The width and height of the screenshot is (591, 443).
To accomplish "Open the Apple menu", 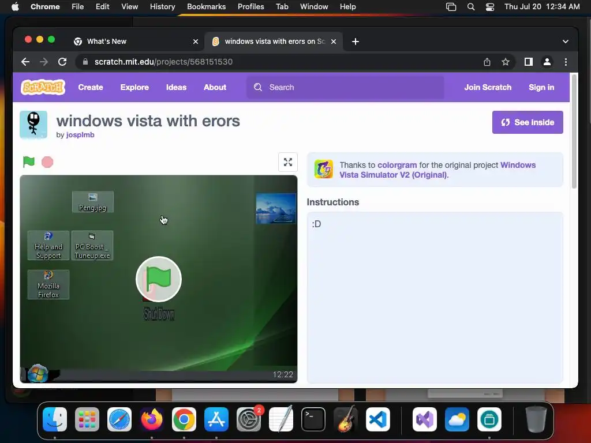I will [x=15, y=6].
